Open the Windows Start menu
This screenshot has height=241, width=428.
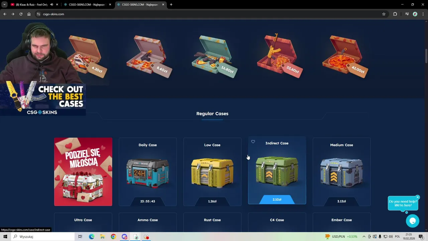(x=5, y=237)
